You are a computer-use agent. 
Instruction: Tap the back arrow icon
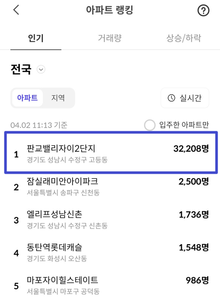coord(16,10)
